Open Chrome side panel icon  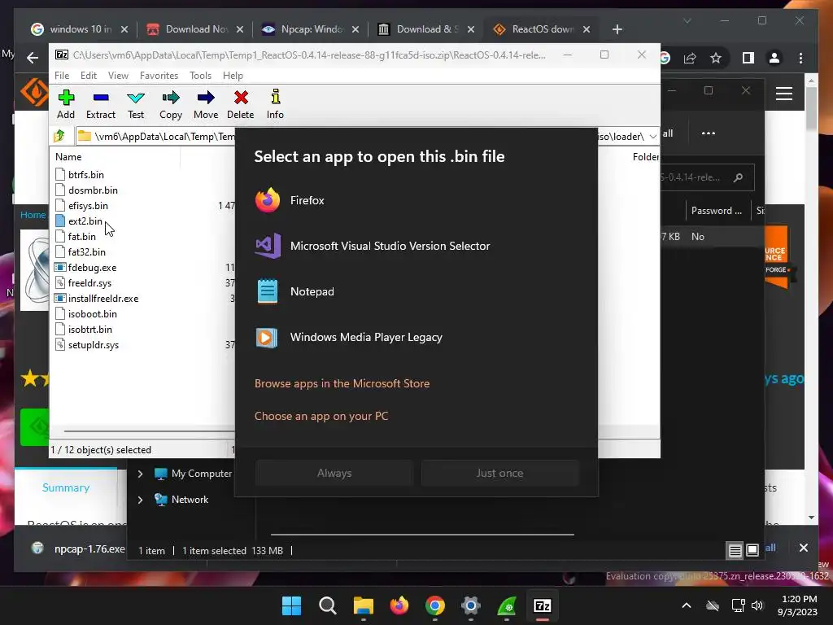(x=748, y=58)
